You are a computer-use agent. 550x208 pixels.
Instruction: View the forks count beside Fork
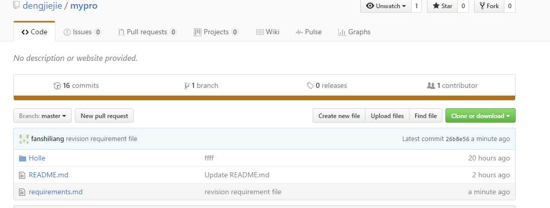[510, 6]
